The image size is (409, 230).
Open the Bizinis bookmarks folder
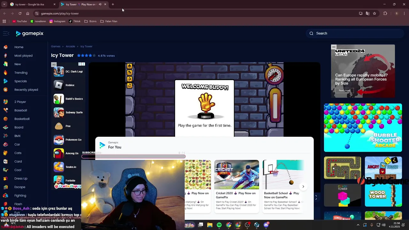click(x=90, y=21)
